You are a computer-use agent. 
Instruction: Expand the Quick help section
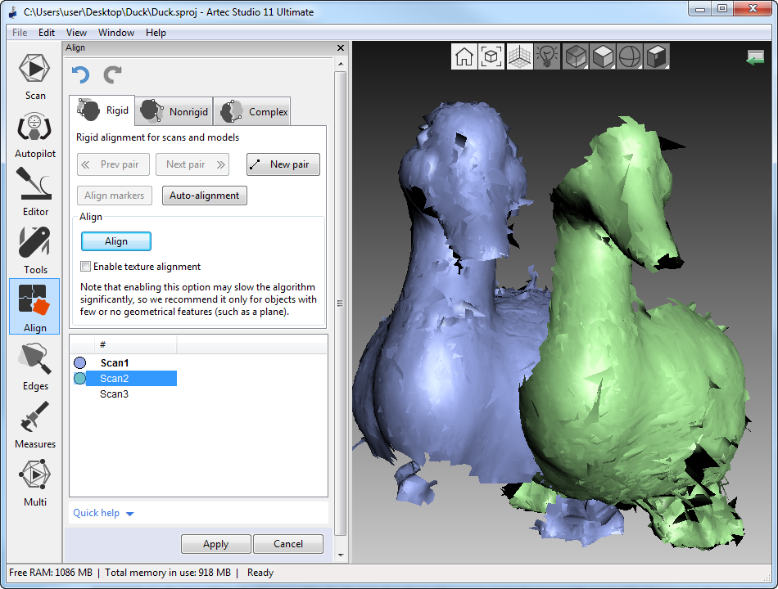[x=103, y=513]
